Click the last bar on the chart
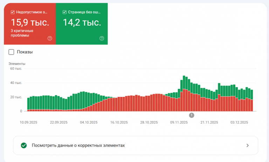 (252, 100)
